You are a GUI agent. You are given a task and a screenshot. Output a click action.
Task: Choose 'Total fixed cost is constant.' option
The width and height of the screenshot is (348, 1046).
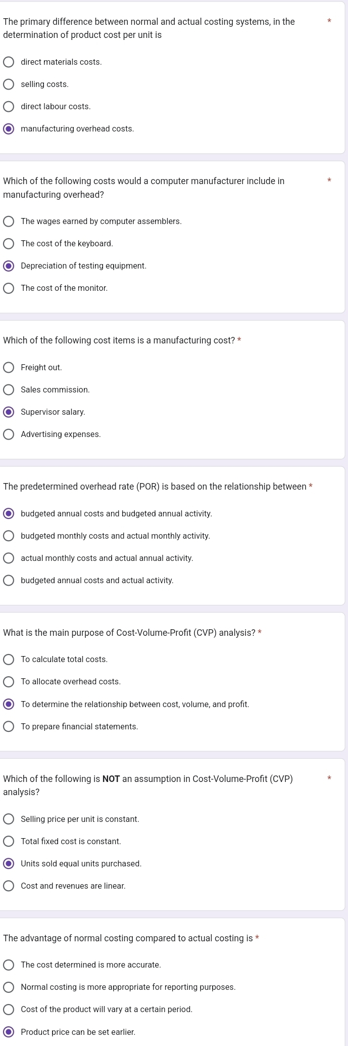pos(9,842)
